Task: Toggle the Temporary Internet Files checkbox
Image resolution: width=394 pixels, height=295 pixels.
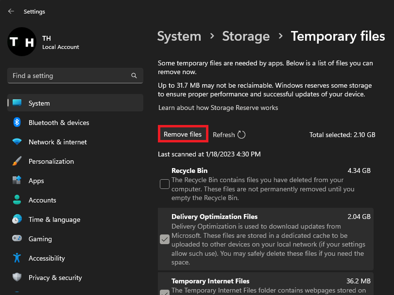Action: (x=165, y=292)
